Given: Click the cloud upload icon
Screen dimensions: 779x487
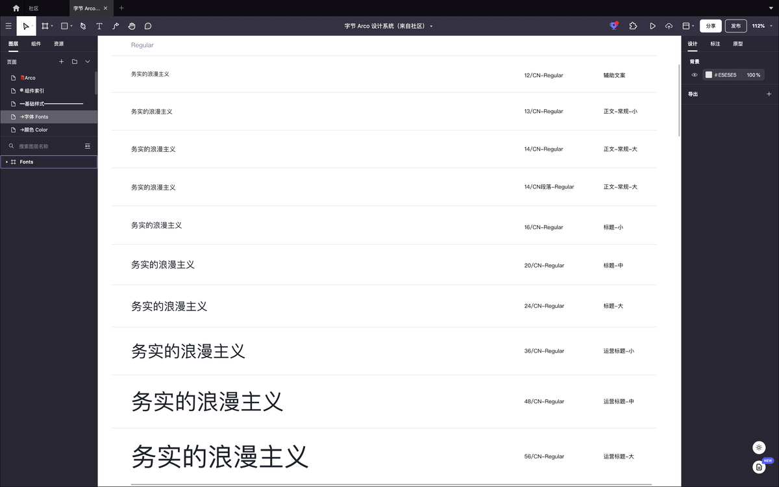Looking at the screenshot, I should (669, 26).
